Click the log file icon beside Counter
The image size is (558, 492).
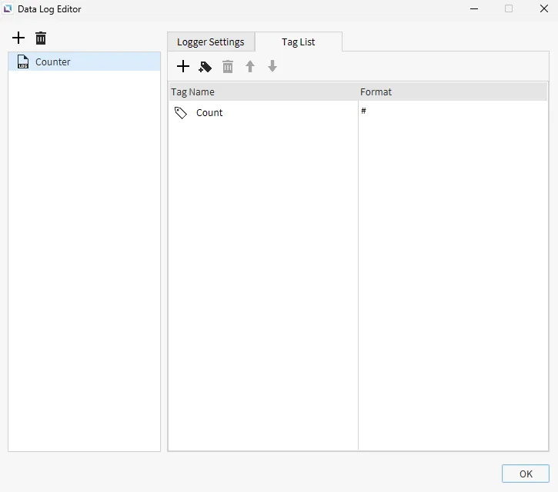tap(23, 62)
